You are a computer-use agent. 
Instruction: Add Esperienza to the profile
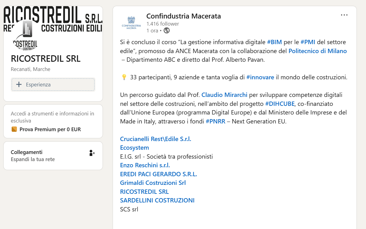[53, 85]
